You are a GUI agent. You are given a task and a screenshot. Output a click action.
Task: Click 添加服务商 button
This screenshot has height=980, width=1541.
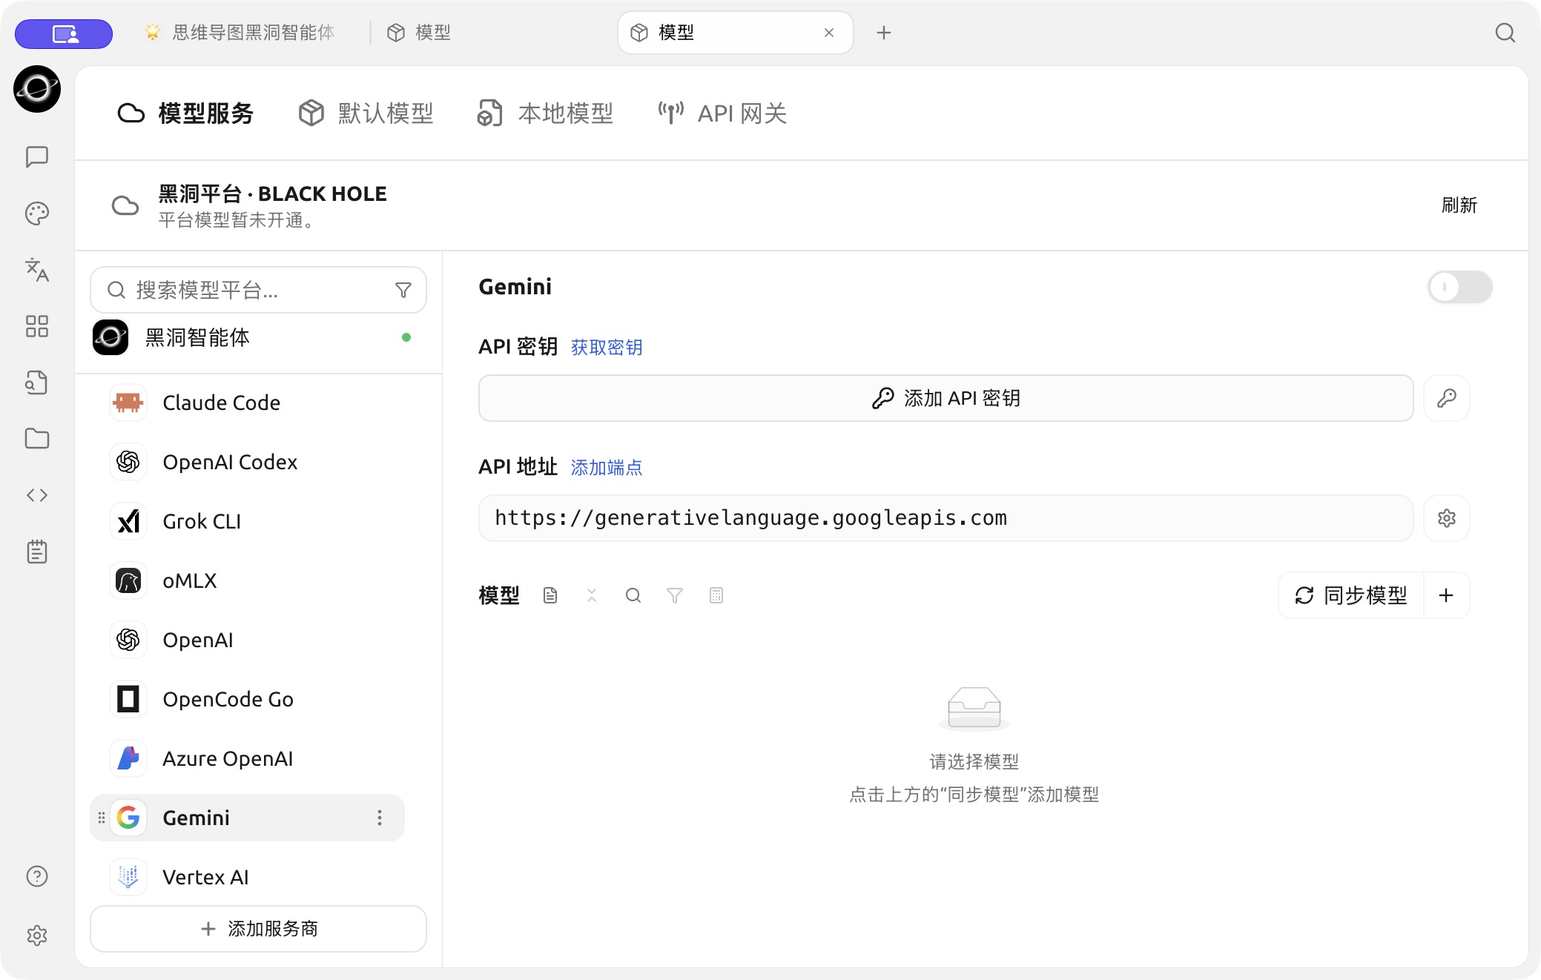pos(258,929)
